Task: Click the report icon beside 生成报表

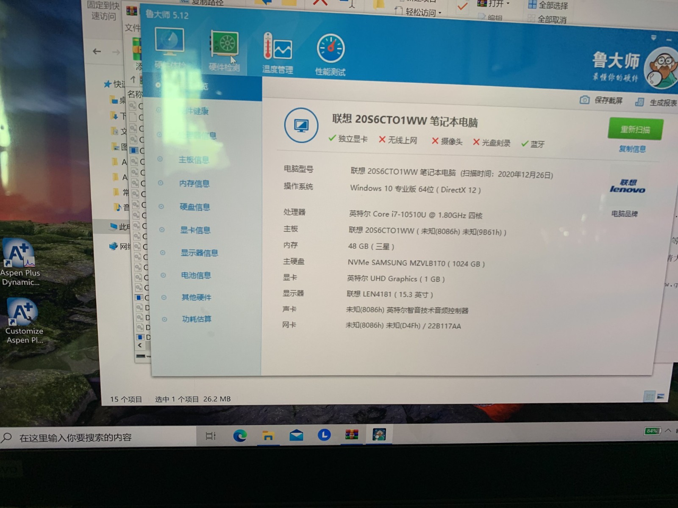Action: 640,102
